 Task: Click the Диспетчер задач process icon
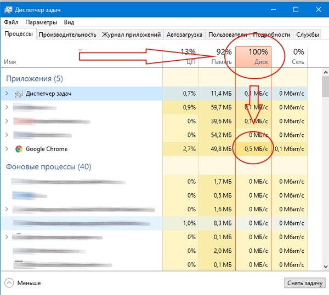click(x=19, y=94)
